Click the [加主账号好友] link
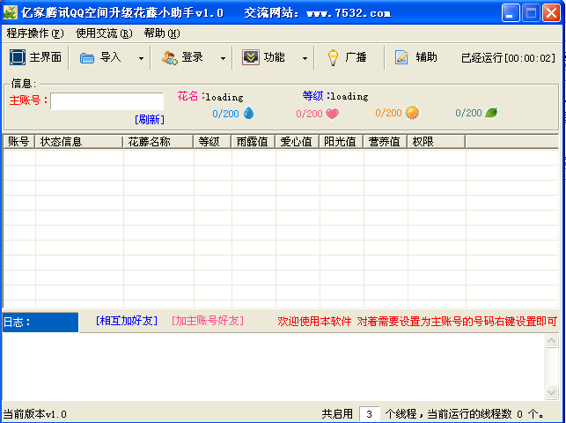 click(x=208, y=321)
